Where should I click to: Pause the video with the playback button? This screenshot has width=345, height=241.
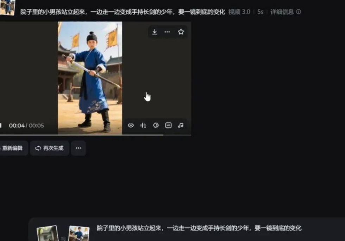[x=1, y=126]
